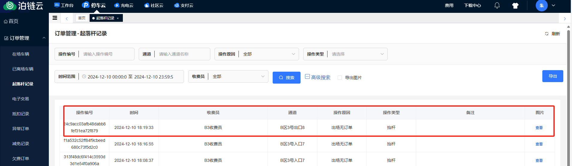
Task: Focus the 通道 name input field
Action: pos(183,54)
